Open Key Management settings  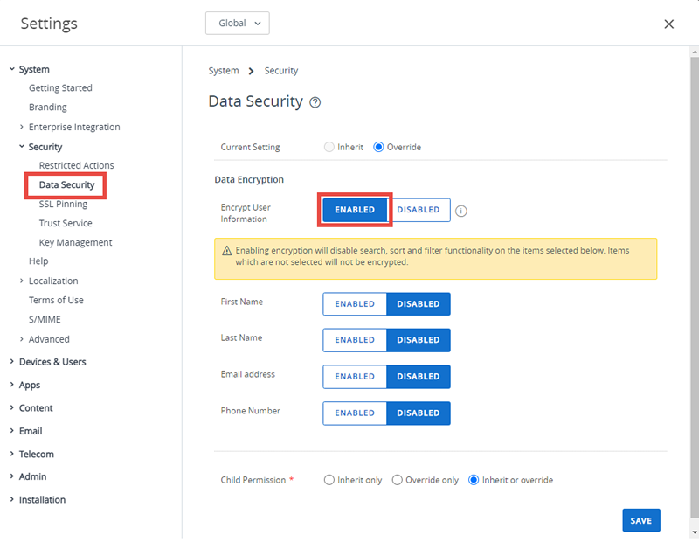tap(75, 243)
